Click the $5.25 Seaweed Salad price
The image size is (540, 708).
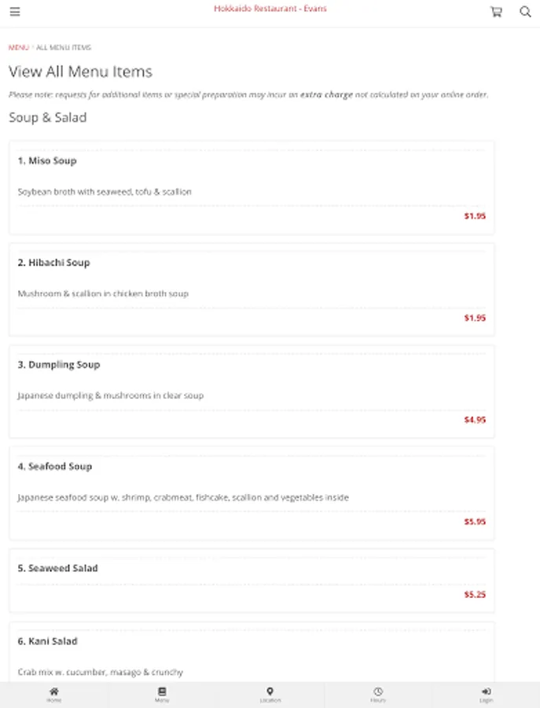(475, 595)
